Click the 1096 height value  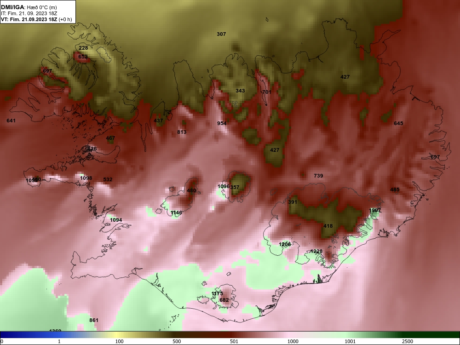click(223, 186)
